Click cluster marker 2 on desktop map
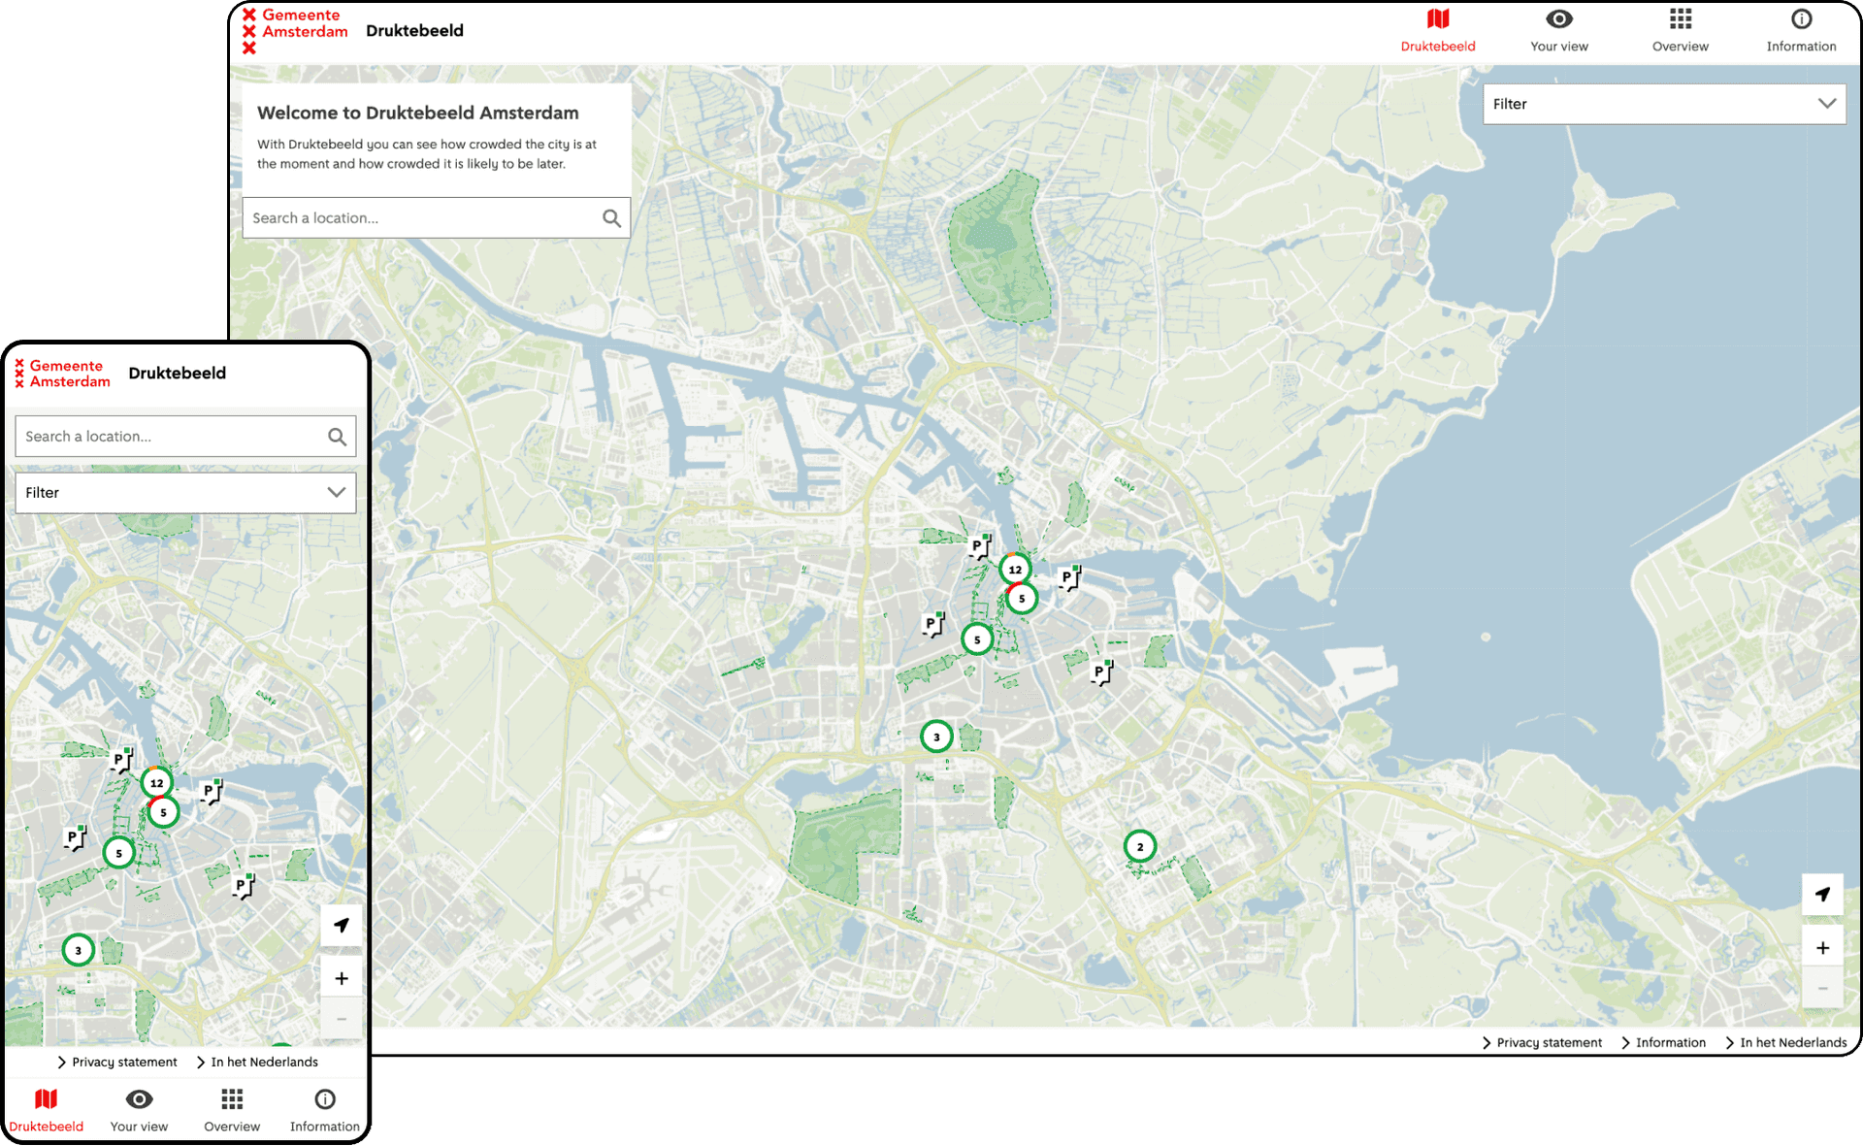This screenshot has height=1146, width=1863. [x=1140, y=847]
